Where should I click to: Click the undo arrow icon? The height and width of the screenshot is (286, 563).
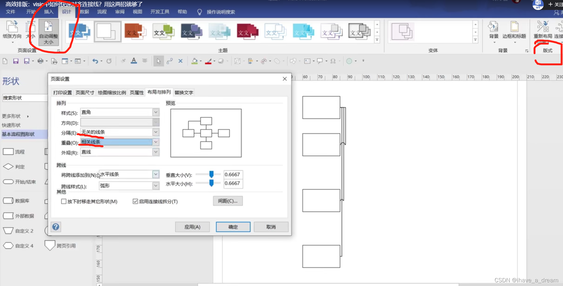pos(95,61)
